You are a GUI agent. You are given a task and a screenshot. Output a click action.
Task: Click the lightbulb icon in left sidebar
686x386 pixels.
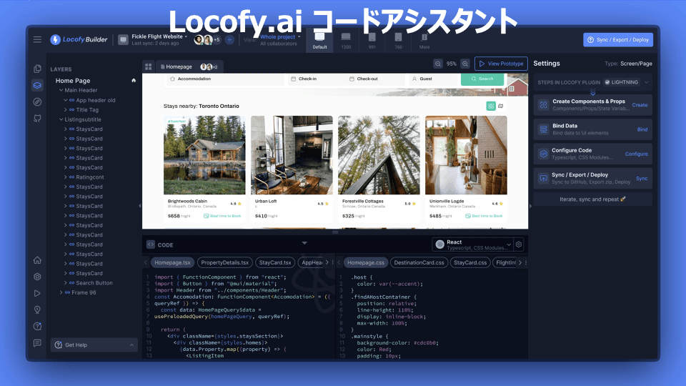click(37, 310)
